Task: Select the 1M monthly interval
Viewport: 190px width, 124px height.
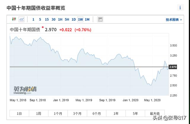Action: click(x=87, y=20)
